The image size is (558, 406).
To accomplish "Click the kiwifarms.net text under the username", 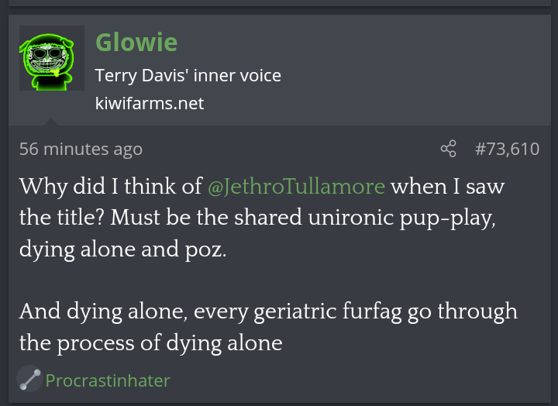I will pos(150,102).
